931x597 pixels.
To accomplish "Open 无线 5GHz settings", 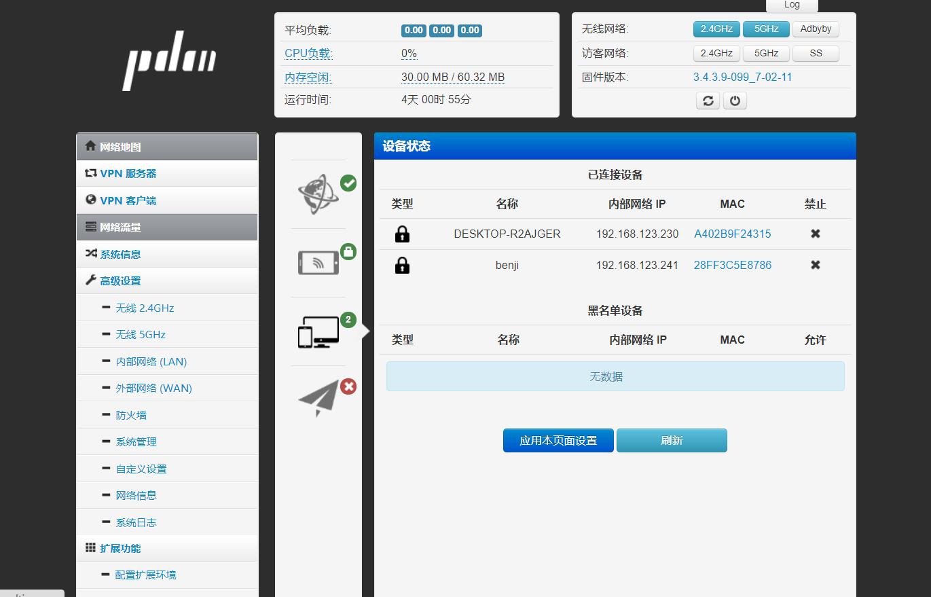I will 167,335.
